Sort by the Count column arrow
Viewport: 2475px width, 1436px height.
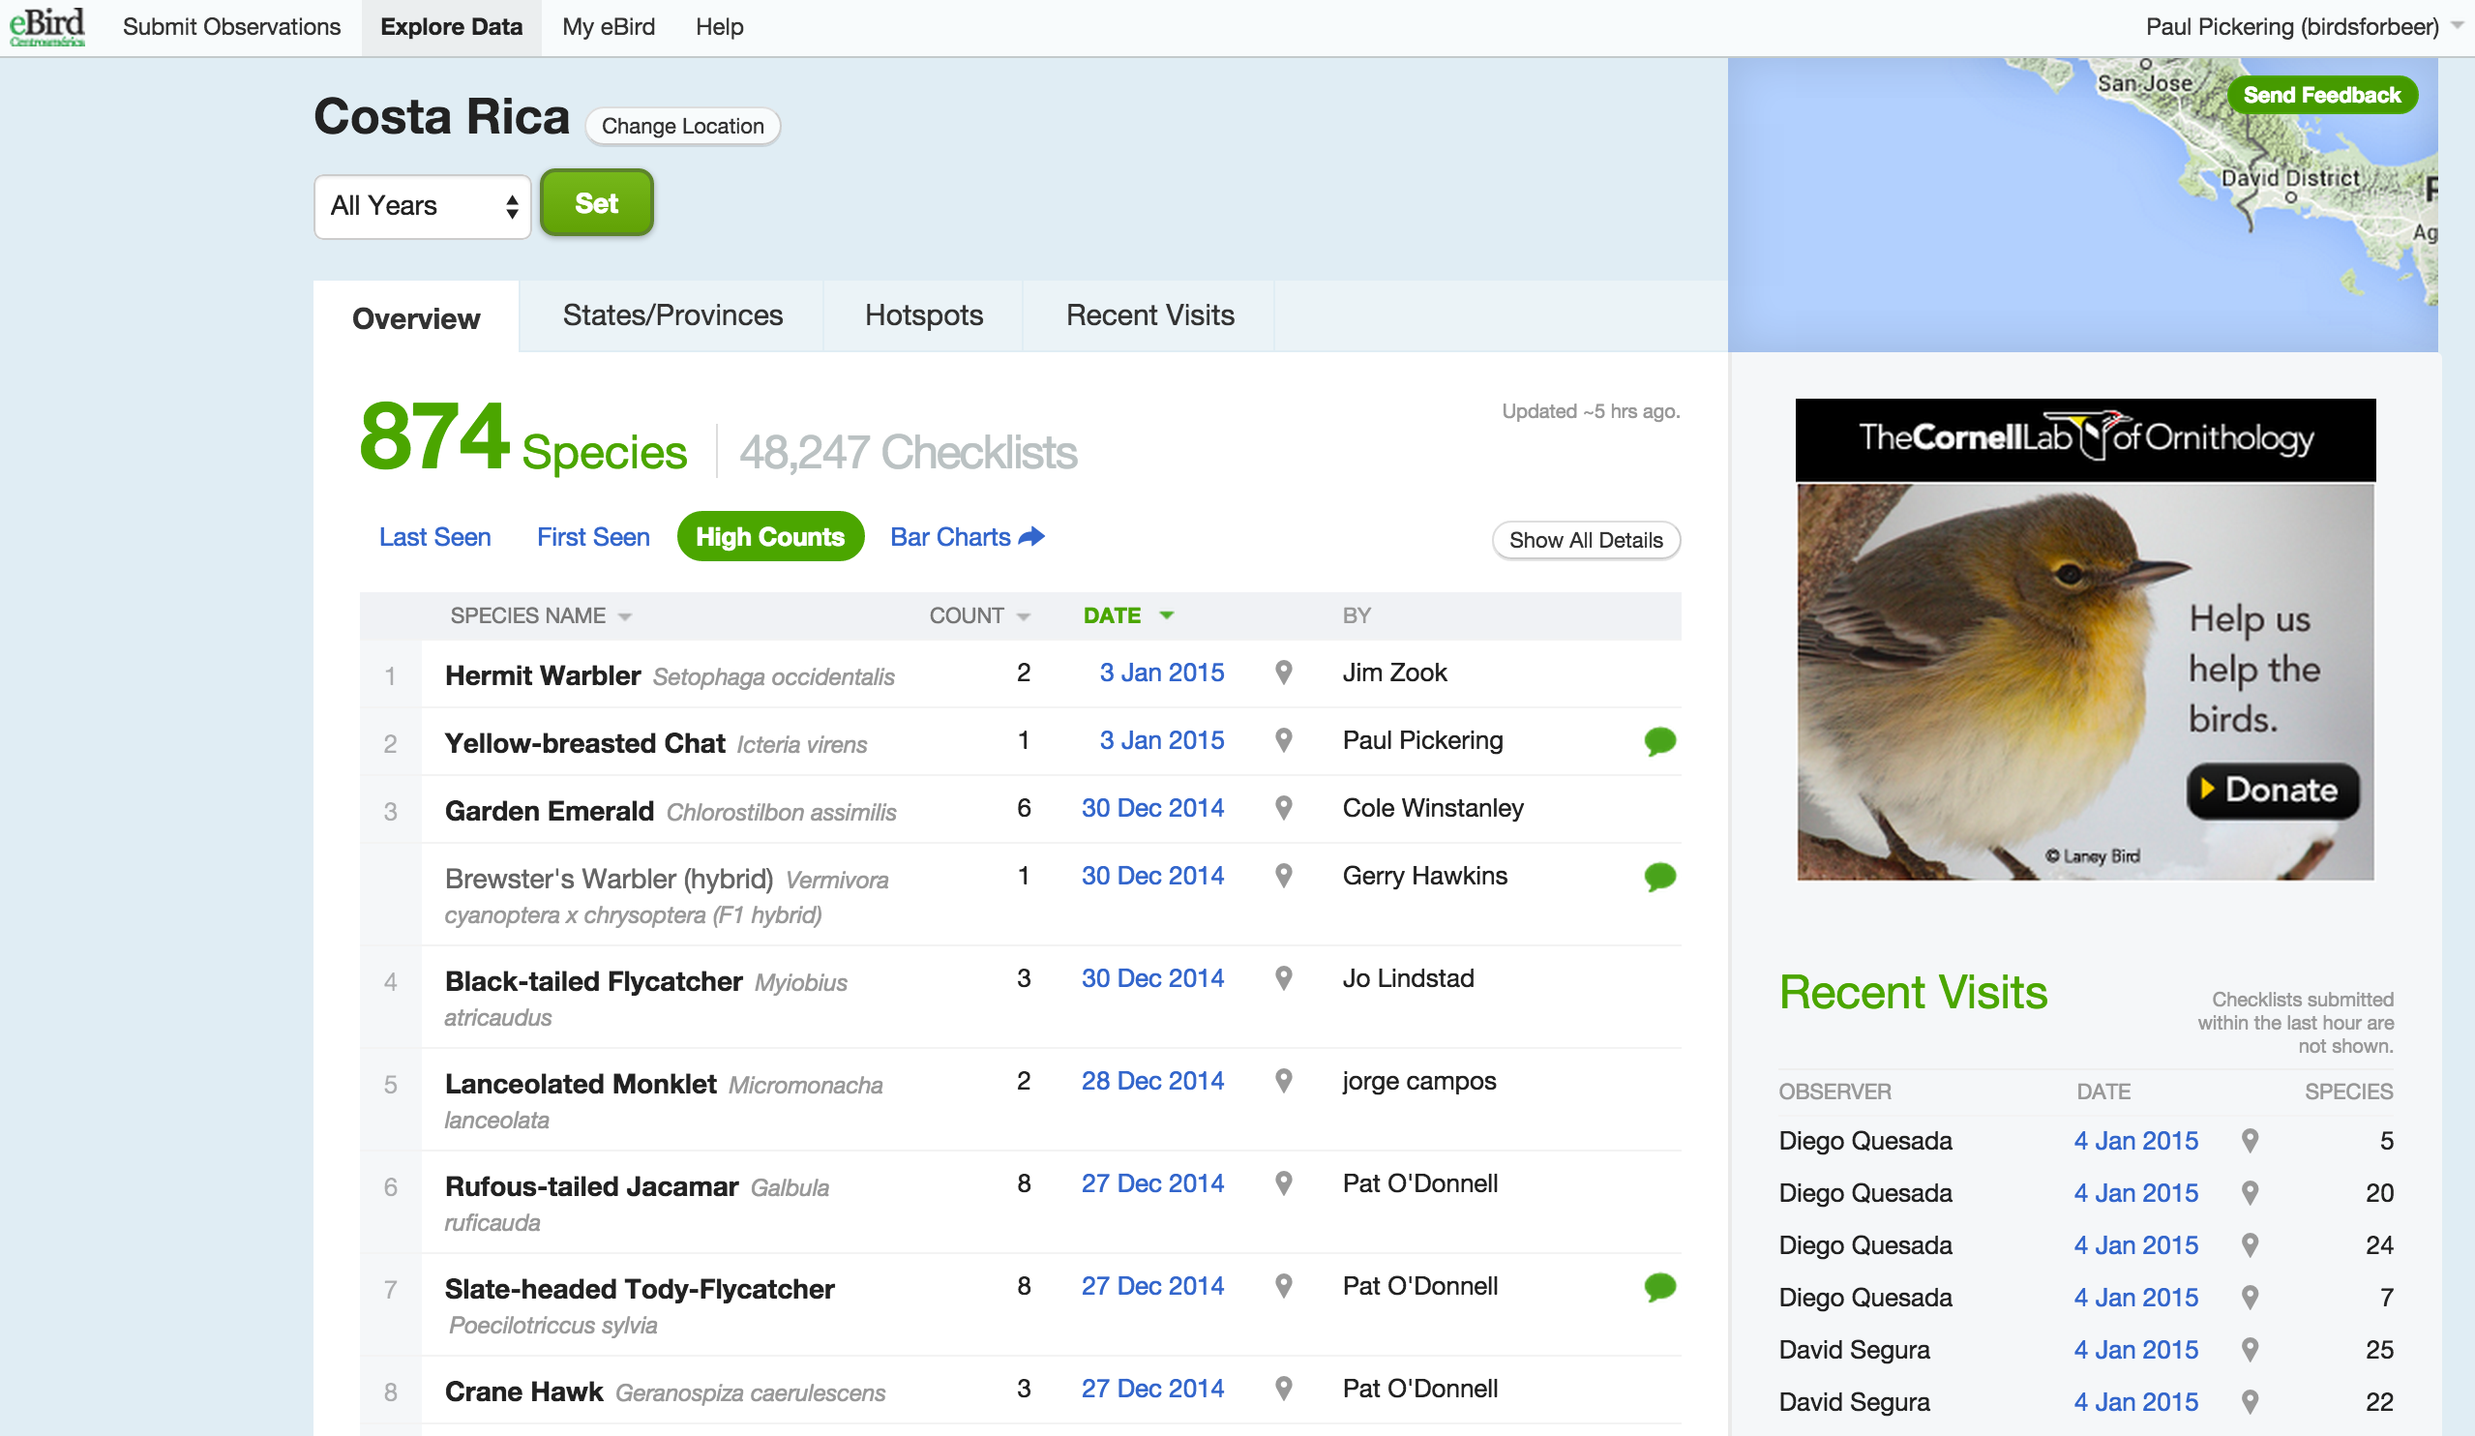[1024, 616]
